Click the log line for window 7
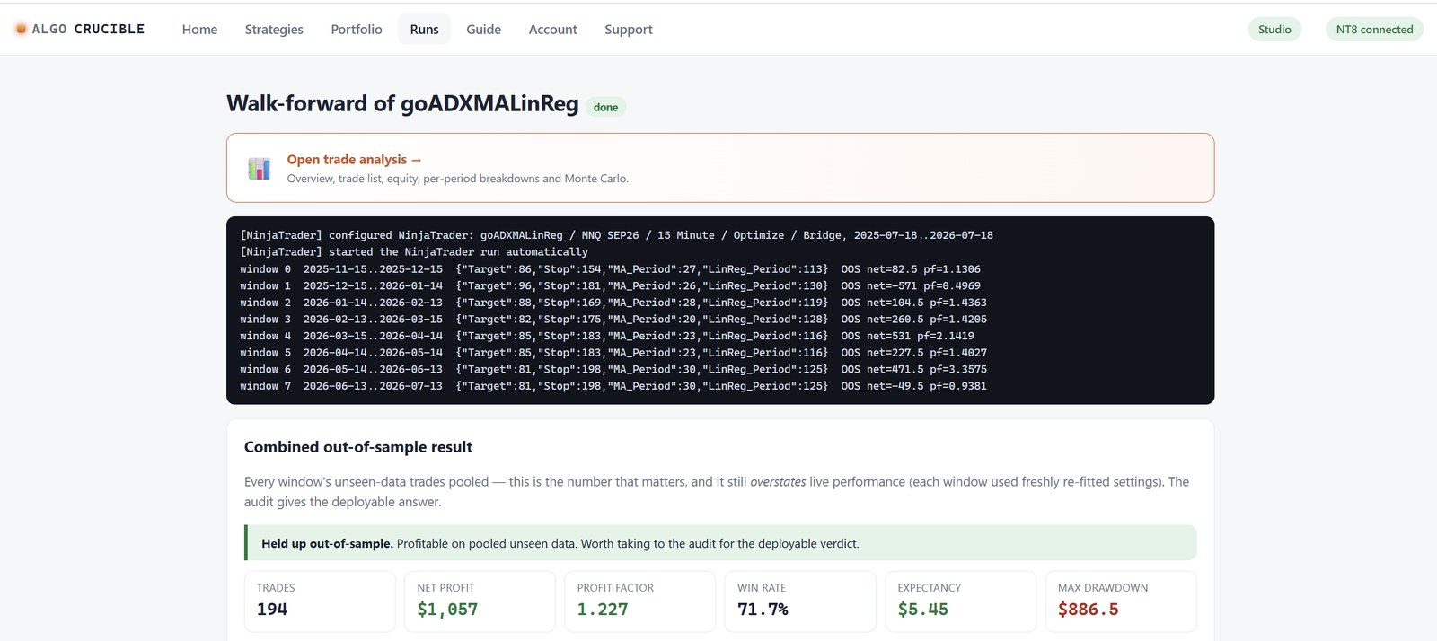Image resolution: width=1437 pixels, height=641 pixels. [613, 386]
